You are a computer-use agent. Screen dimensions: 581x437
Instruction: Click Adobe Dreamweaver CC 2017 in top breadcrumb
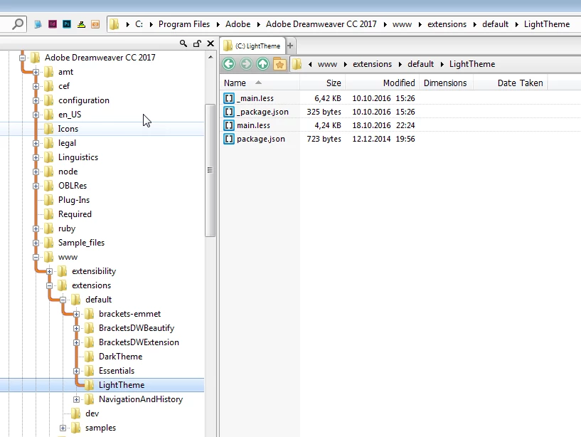click(x=321, y=24)
